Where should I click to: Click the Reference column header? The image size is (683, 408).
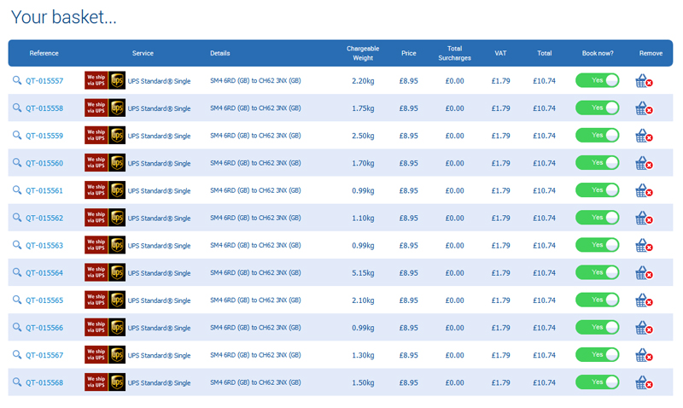point(44,53)
